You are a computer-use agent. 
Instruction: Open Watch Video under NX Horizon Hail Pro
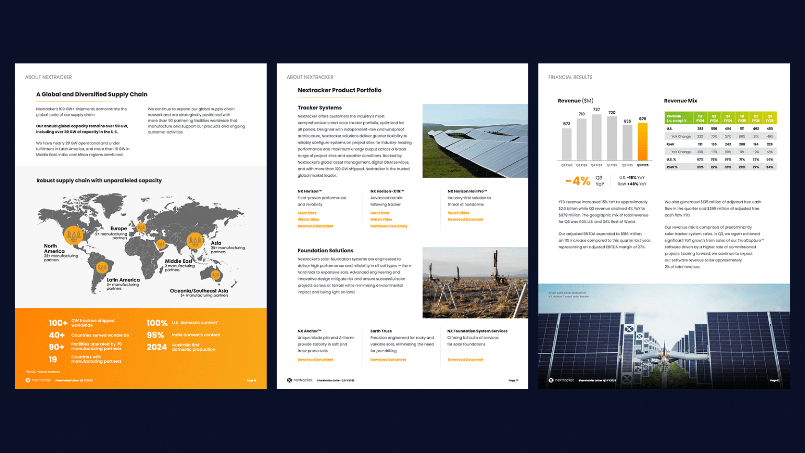(x=459, y=213)
